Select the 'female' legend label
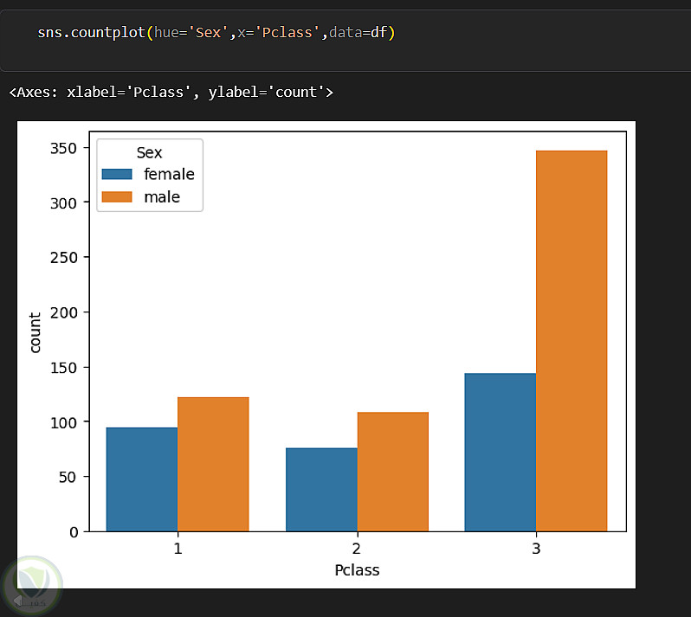The width and height of the screenshot is (691, 617). coord(169,174)
